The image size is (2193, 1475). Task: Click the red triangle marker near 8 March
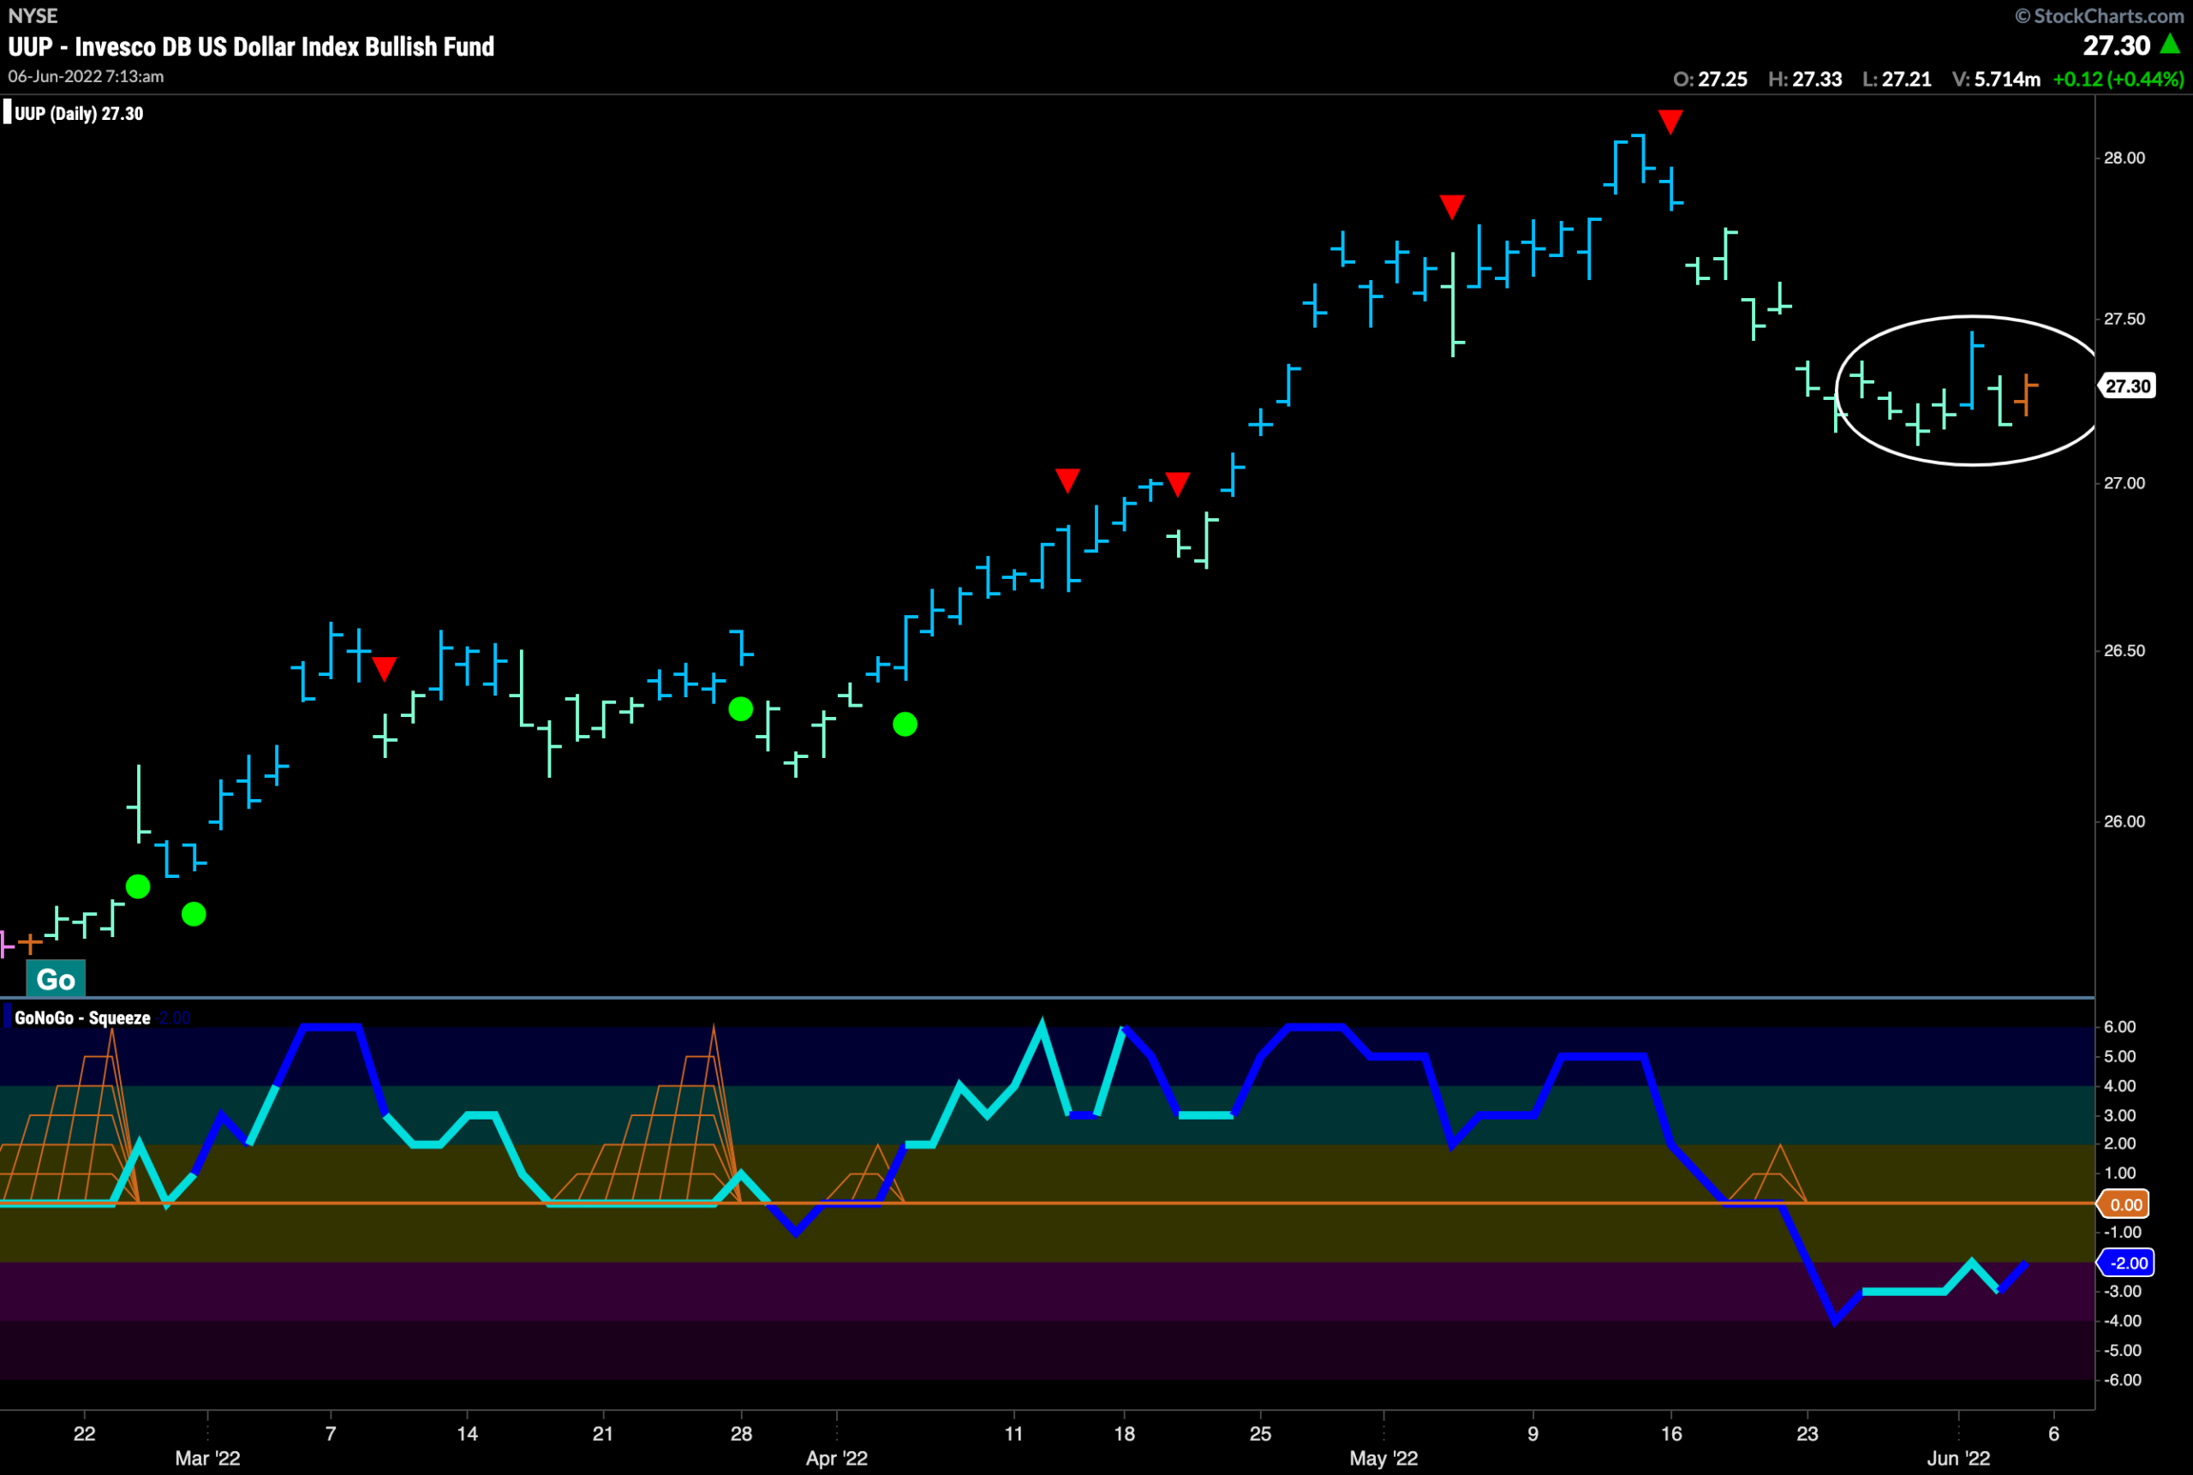tap(384, 669)
